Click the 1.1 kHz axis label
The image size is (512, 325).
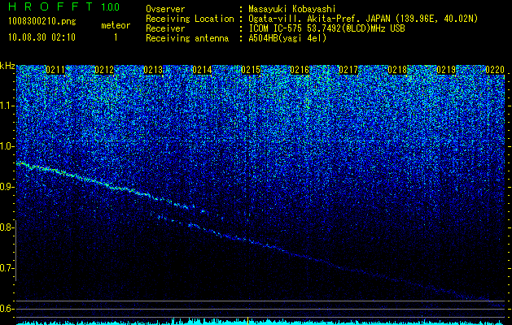[x=5, y=106]
